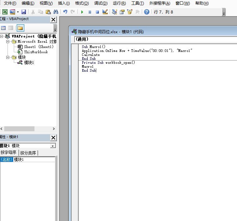Stop and reset with the square icon
Viewport: 237px width, 221px height.
pos(97,12)
